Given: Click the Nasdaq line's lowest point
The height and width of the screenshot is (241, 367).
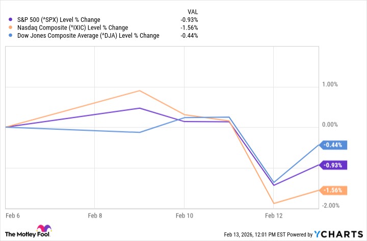Looking at the screenshot, I should click(x=274, y=203).
